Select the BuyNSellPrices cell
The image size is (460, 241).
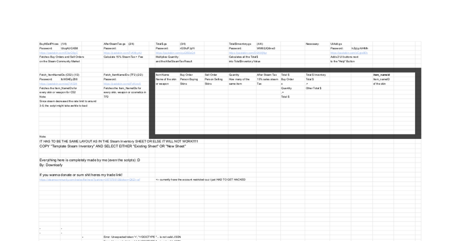[x=49, y=44]
